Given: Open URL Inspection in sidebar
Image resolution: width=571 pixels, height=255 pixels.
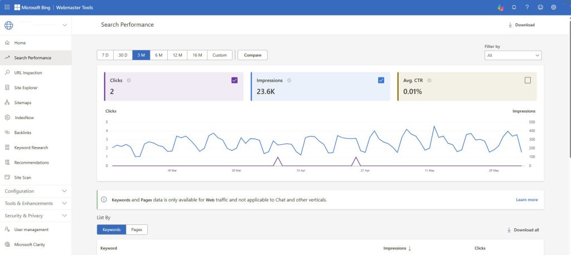Looking at the screenshot, I should click(x=28, y=73).
